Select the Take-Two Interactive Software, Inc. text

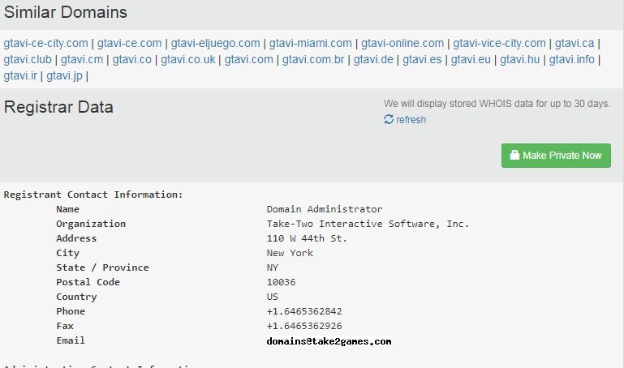click(x=368, y=224)
